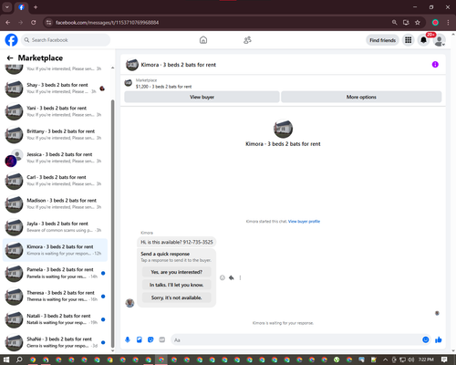Image resolution: width=456 pixels, height=365 pixels.
Task: Bookmark this page with star icon
Action: (418, 23)
